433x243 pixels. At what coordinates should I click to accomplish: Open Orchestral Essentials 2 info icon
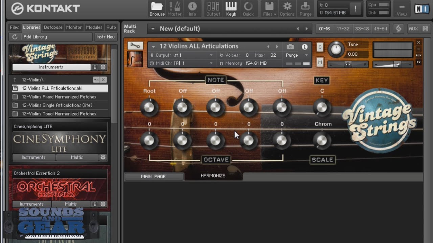coord(95,204)
